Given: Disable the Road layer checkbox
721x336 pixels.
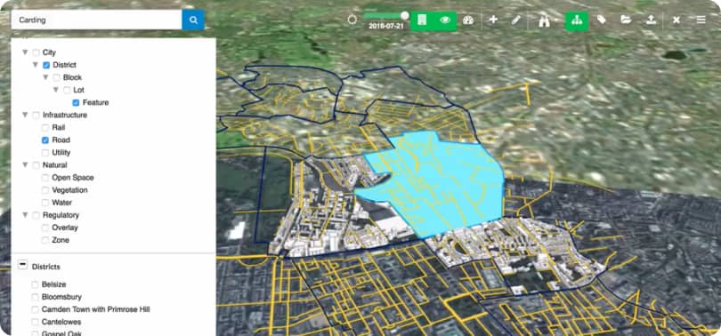Looking at the screenshot, I should pyautogui.click(x=45, y=140).
